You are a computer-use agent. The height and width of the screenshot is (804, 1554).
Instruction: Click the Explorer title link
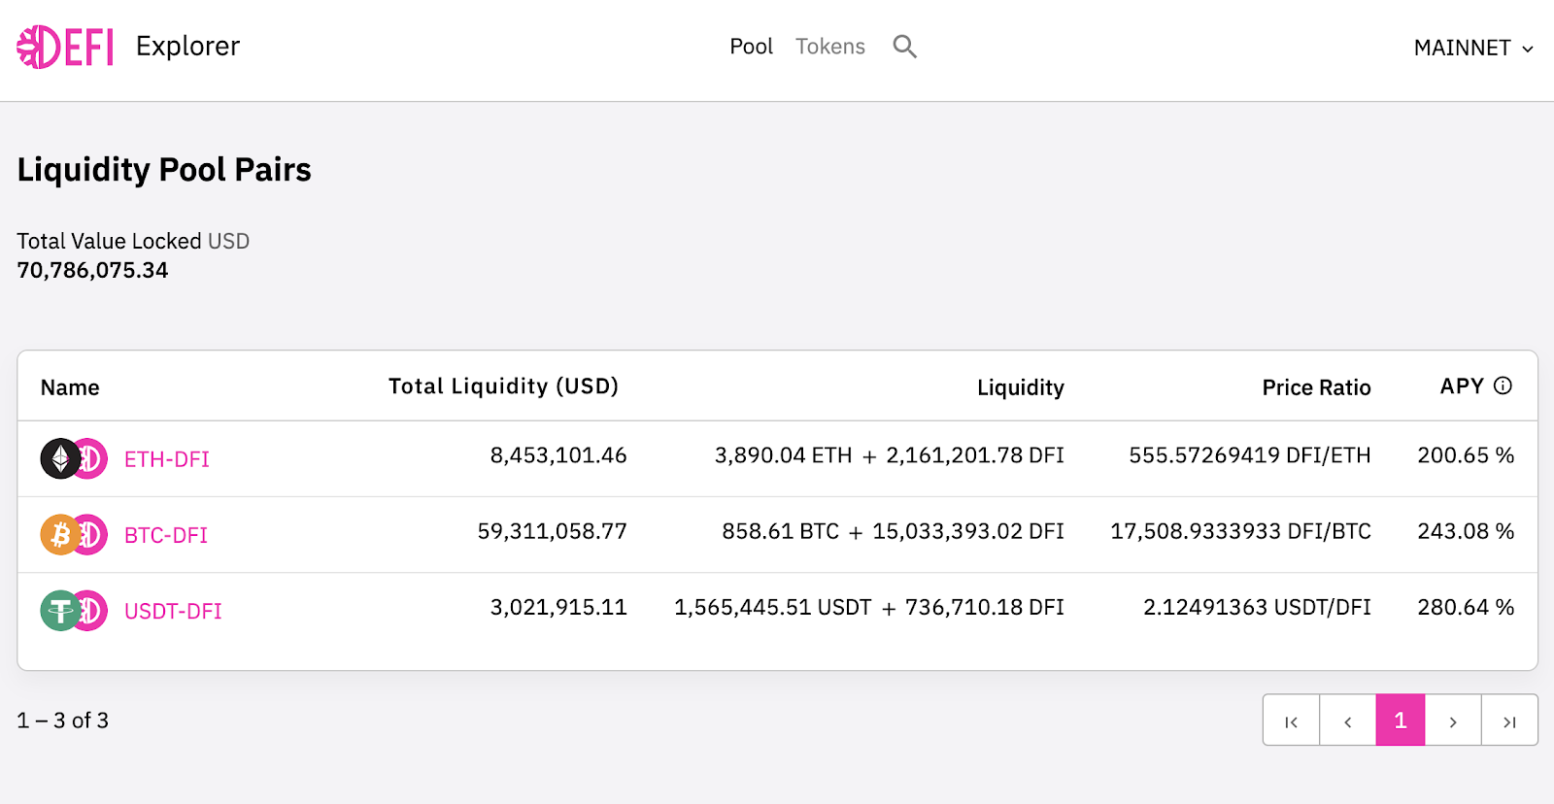tap(187, 46)
